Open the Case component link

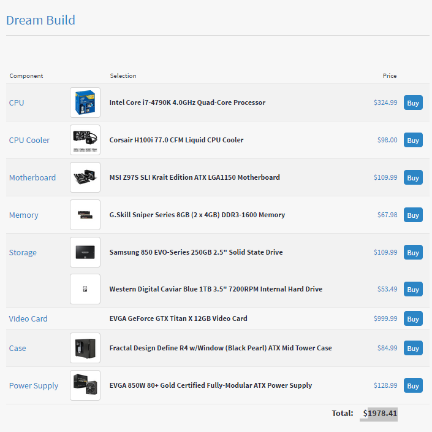click(x=17, y=348)
